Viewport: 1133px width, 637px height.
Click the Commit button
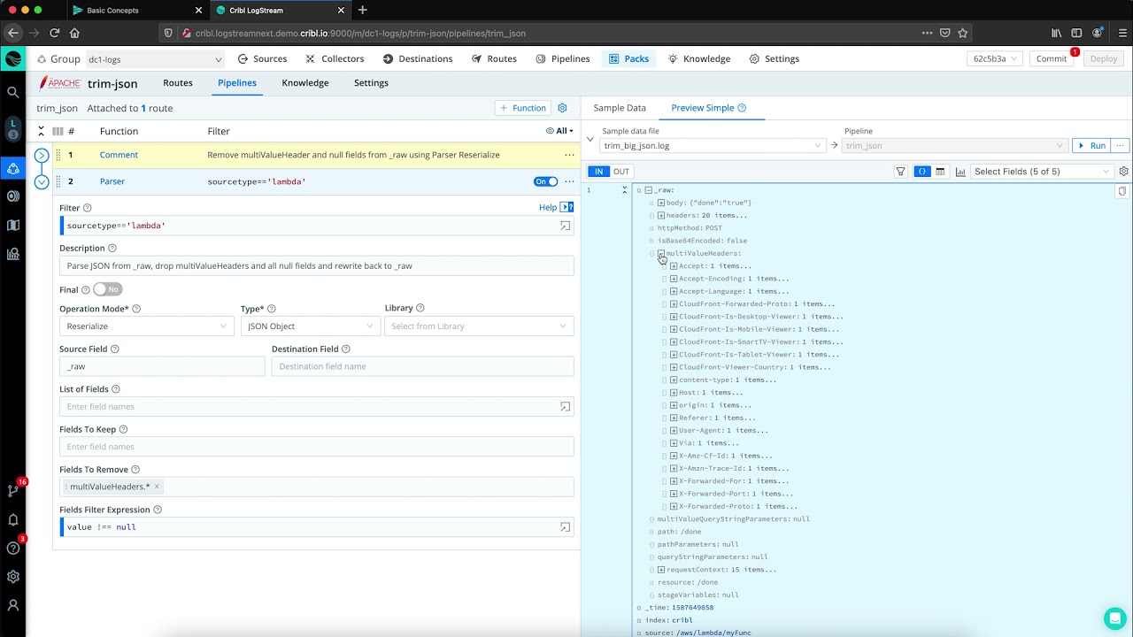tap(1052, 59)
